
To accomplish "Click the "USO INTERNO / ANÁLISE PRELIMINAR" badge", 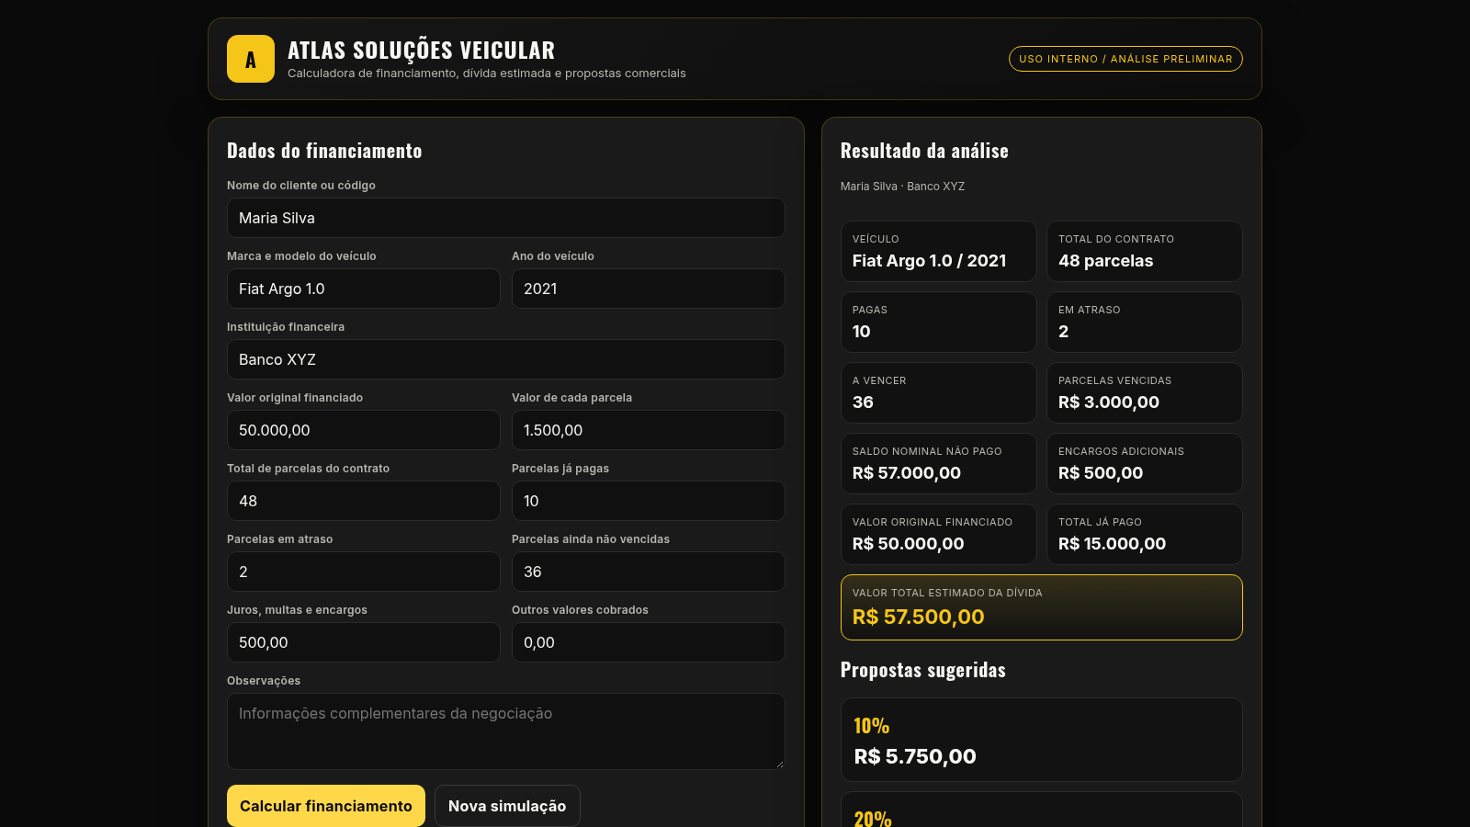I will click(x=1125, y=59).
